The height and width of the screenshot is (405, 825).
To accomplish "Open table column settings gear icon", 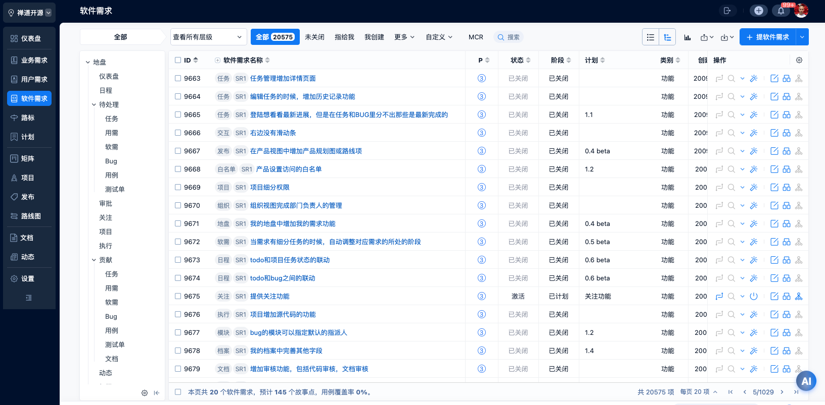I will [799, 60].
